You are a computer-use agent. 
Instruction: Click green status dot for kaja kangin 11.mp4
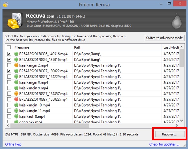16,111
